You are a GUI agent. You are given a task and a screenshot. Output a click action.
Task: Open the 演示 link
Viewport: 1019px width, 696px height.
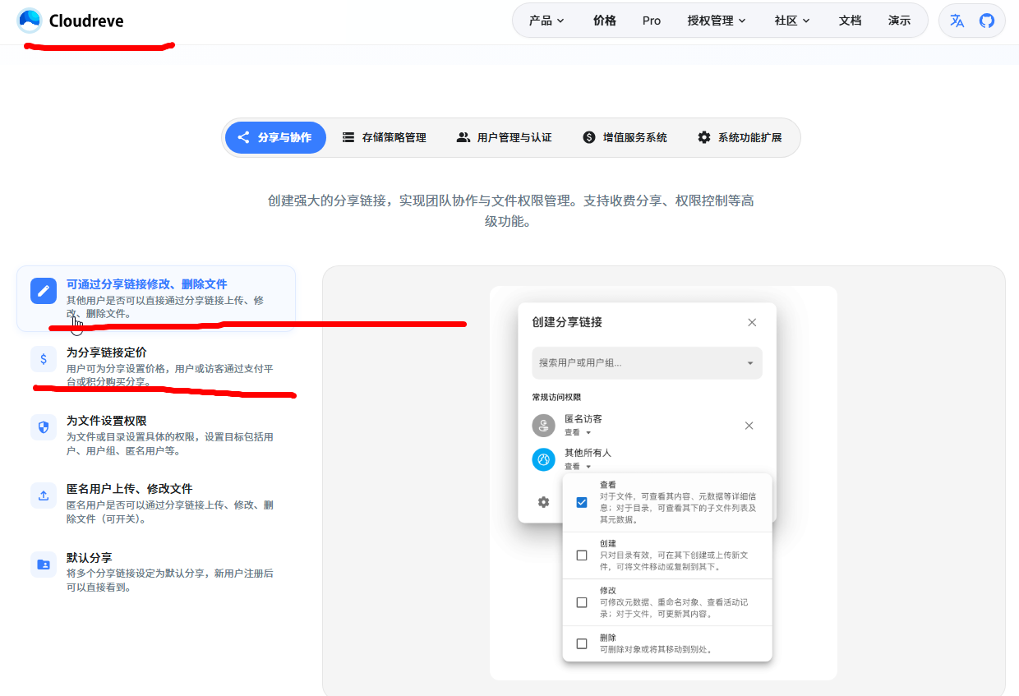pyautogui.click(x=900, y=21)
